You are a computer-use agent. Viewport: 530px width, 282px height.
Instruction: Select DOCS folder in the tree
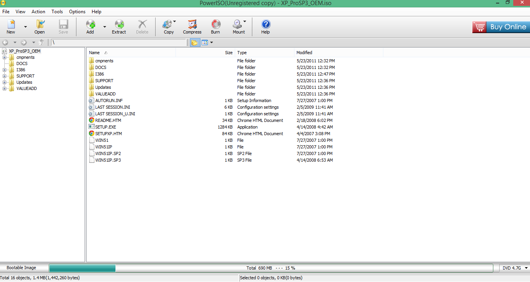[x=22, y=63]
